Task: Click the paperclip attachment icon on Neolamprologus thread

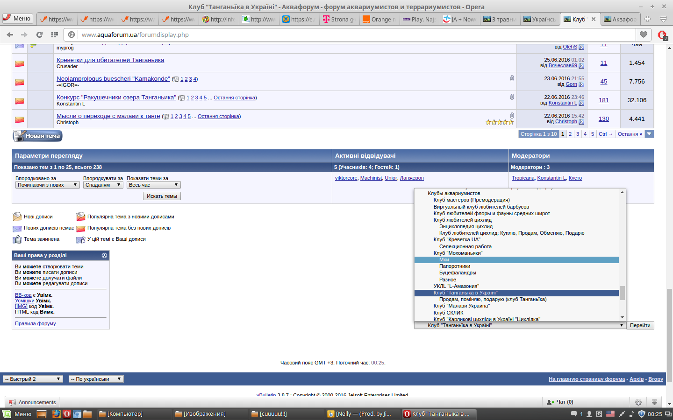Action: tap(512, 78)
